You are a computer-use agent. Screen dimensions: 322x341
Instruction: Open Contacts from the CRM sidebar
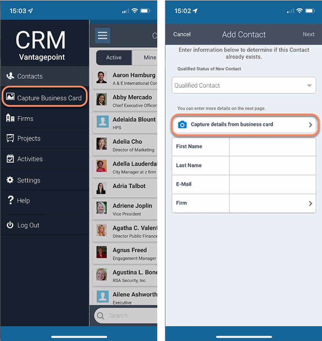tap(45, 76)
